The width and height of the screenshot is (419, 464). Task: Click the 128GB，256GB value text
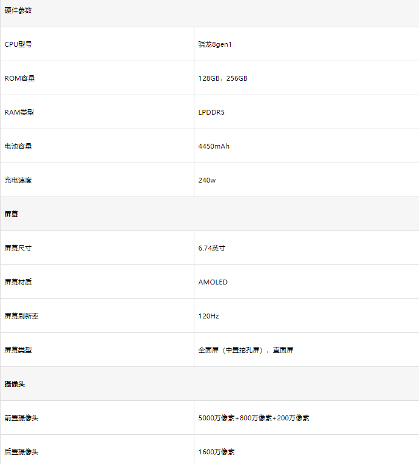click(223, 78)
